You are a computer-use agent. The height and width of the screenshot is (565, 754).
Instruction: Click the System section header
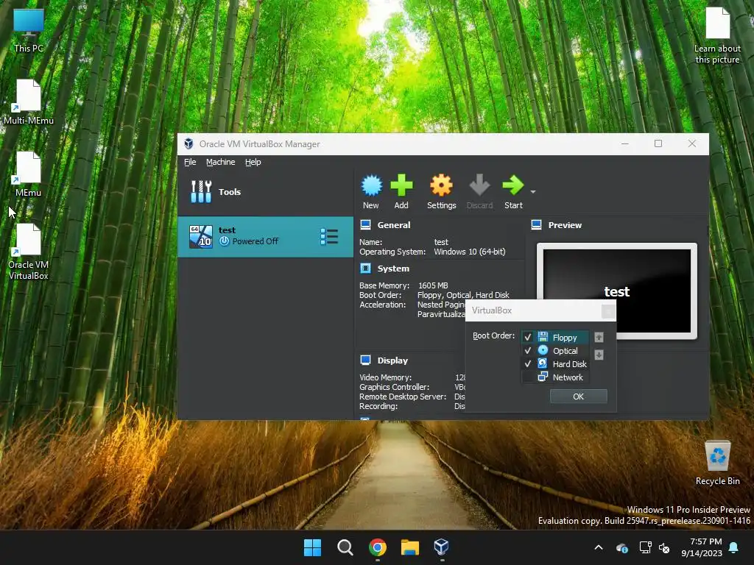(393, 269)
